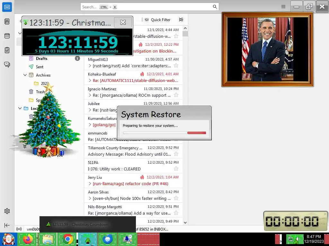Click the Sent folder icon

[x=31, y=67]
